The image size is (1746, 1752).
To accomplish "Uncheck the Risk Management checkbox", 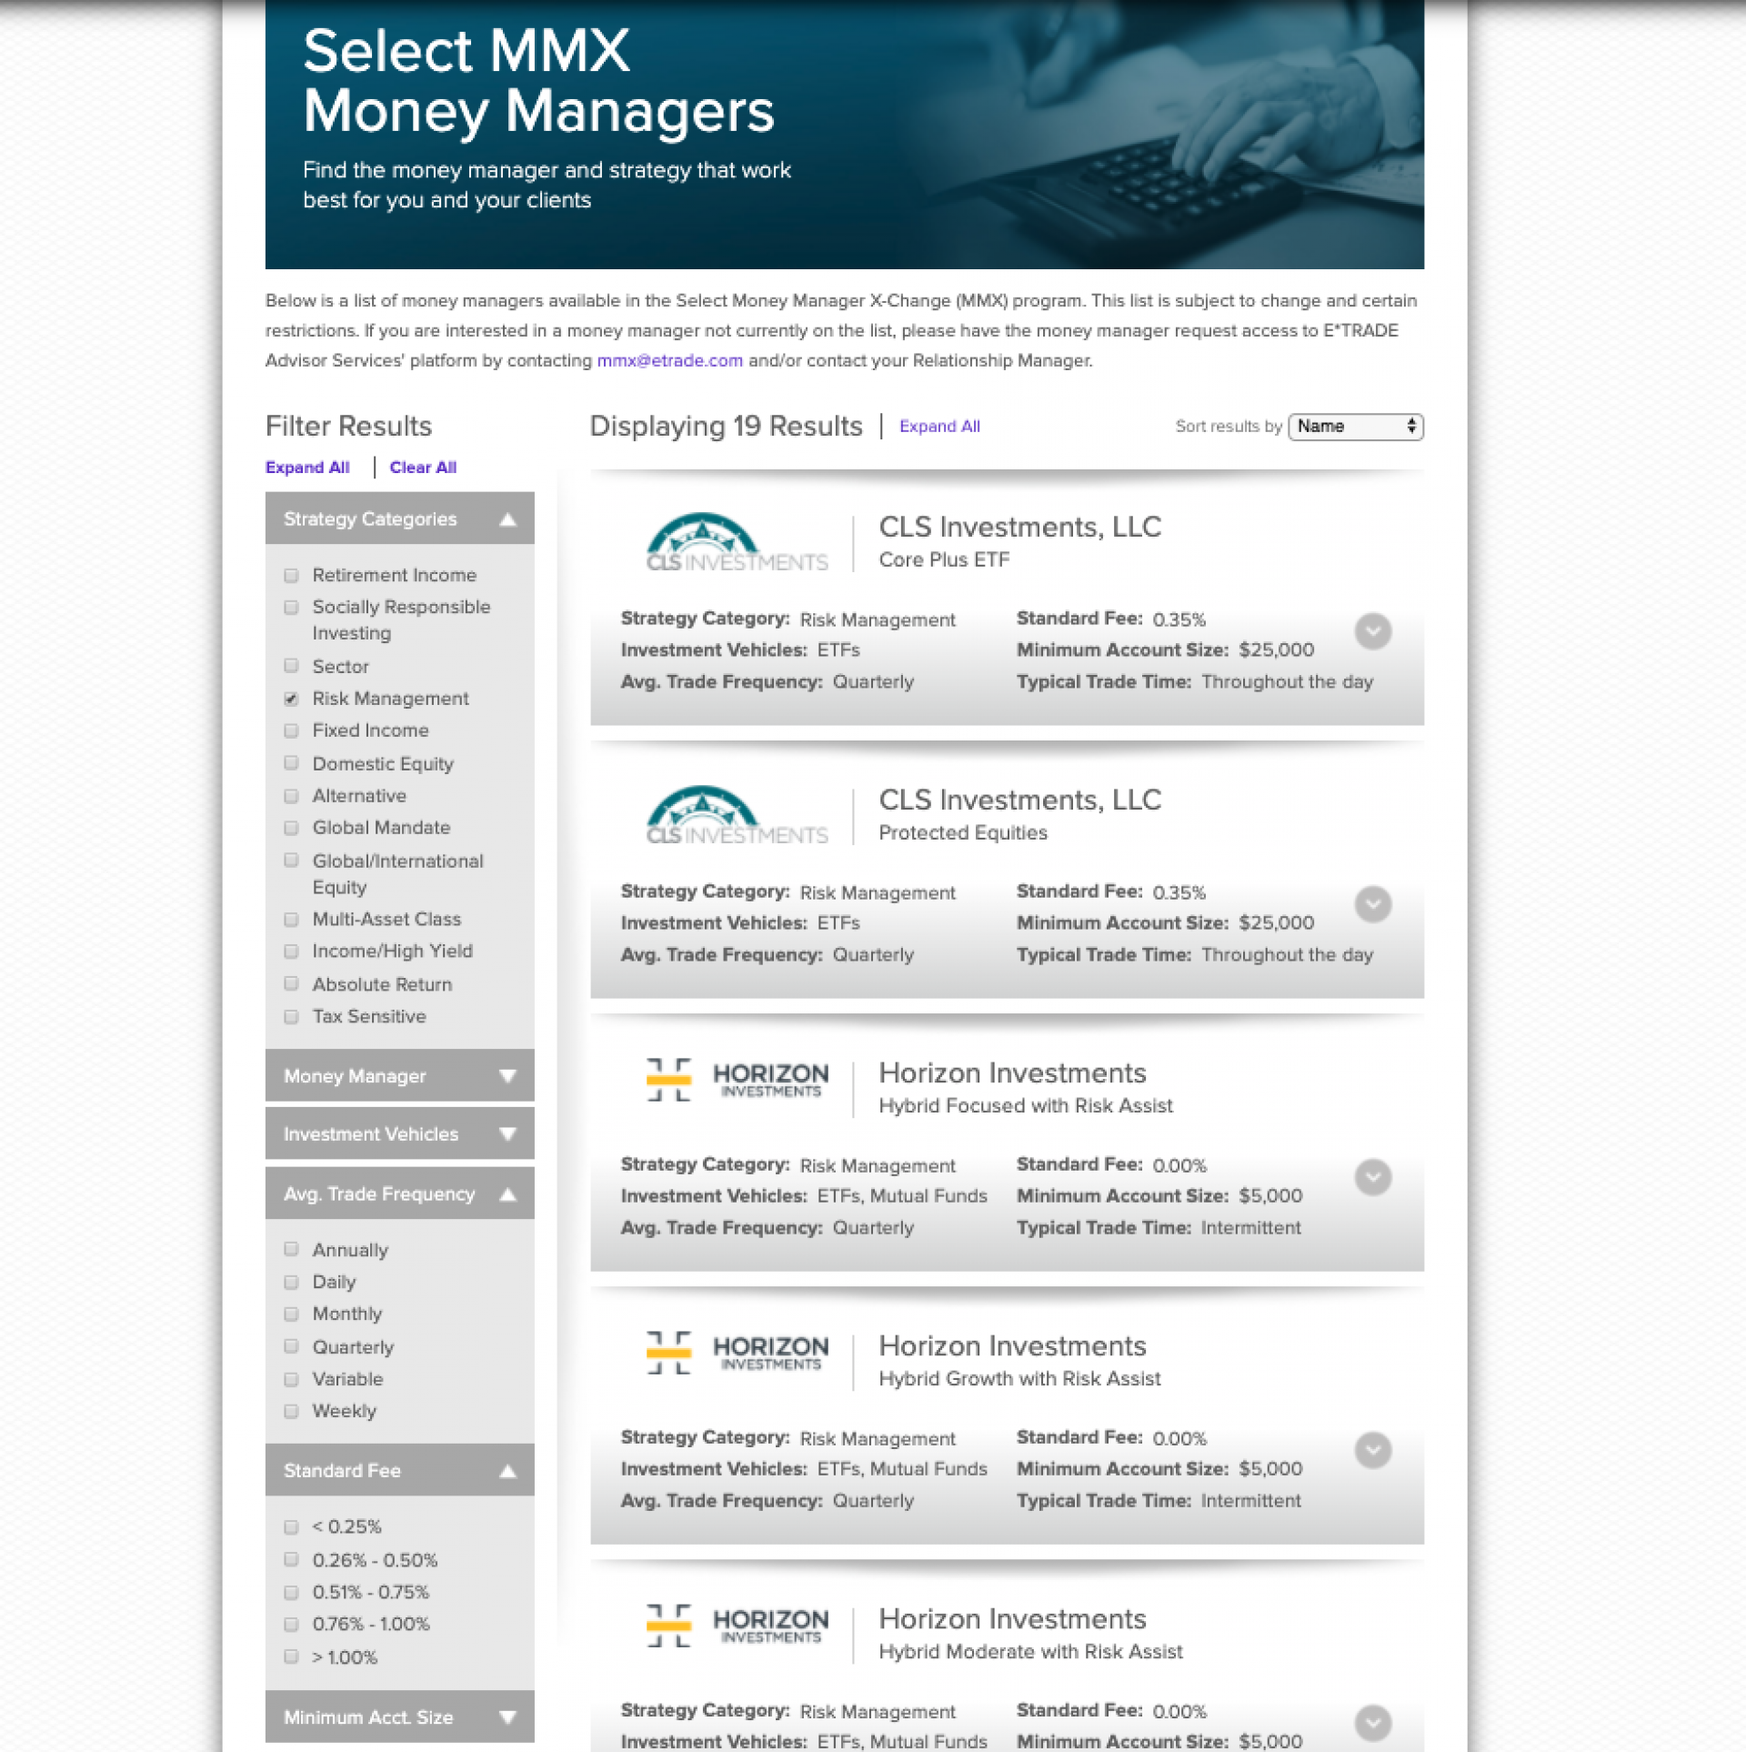I will [291, 699].
